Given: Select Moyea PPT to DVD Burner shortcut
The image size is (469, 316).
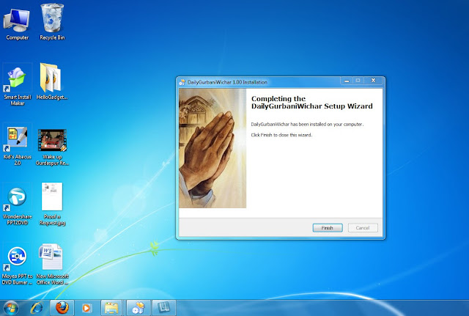Looking at the screenshot, I should click(17, 265).
